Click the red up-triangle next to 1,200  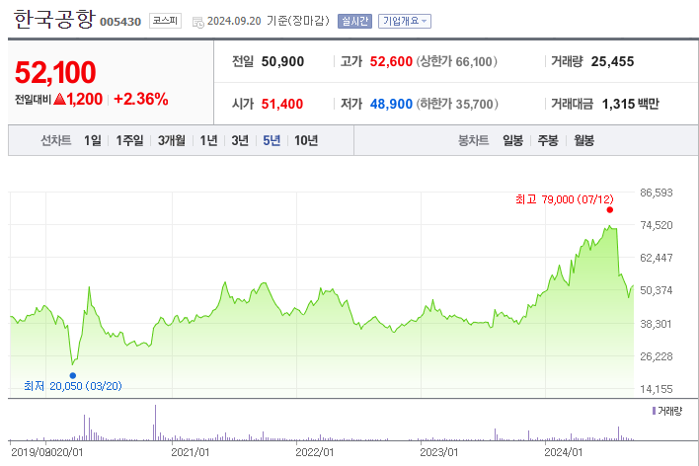(60, 99)
